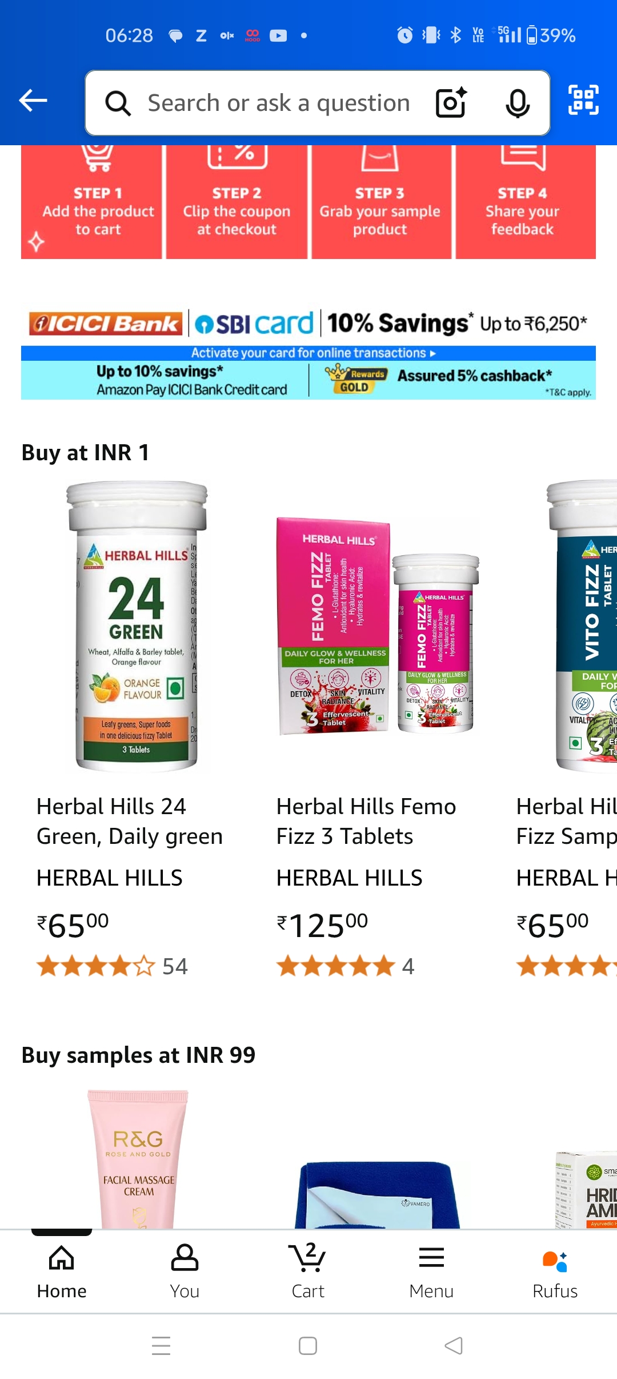The width and height of the screenshot is (617, 1379).
Task: Tap Activate your card for online transactions
Action: 313,353
